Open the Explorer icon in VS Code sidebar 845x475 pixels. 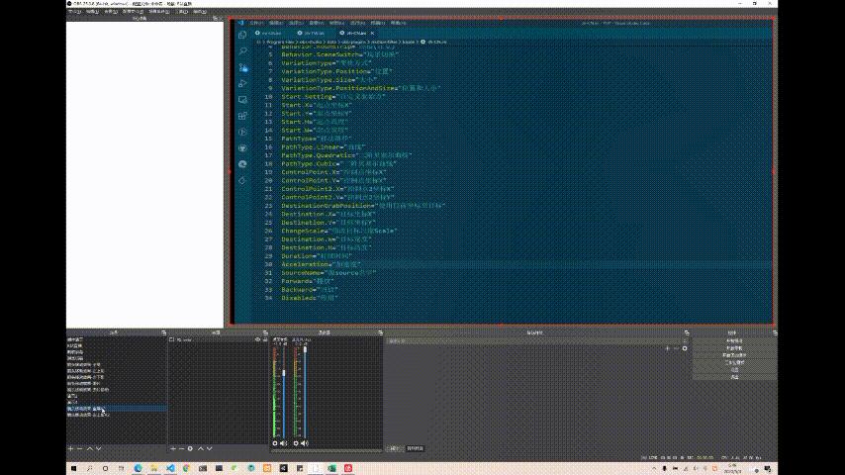[242, 33]
